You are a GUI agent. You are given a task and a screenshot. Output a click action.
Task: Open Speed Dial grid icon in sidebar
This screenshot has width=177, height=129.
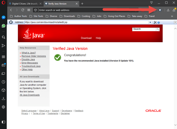coord(4,57)
